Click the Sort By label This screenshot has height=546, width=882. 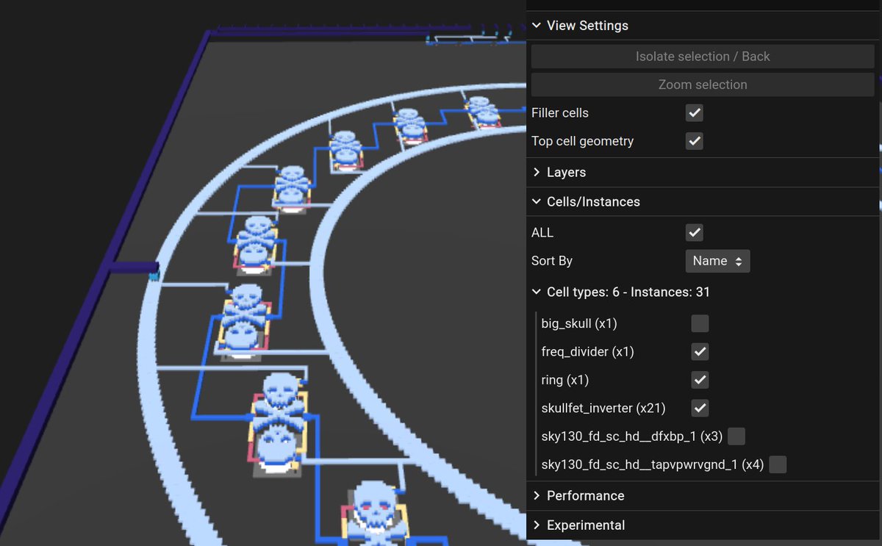[x=552, y=261]
